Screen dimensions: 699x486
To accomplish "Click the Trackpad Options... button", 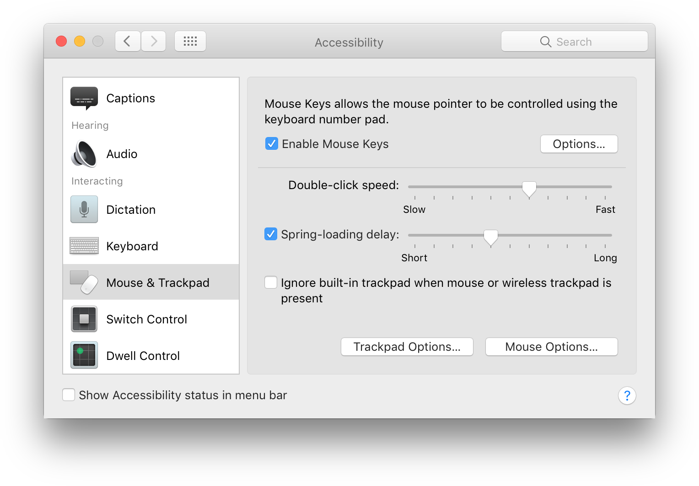I will coord(407,347).
